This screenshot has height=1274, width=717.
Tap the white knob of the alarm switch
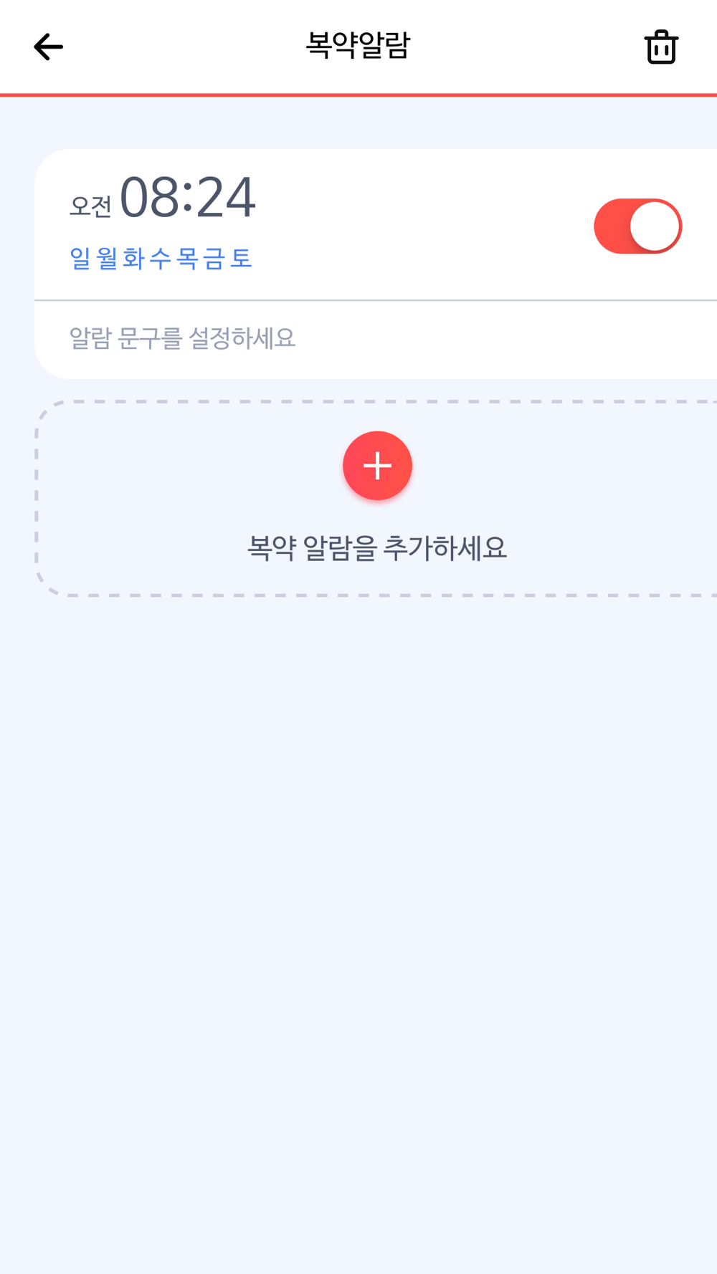click(x=655, y=226)
